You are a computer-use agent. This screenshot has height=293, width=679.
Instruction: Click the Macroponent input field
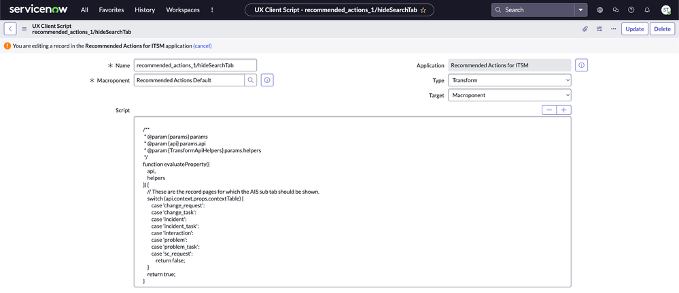(189, 80)
